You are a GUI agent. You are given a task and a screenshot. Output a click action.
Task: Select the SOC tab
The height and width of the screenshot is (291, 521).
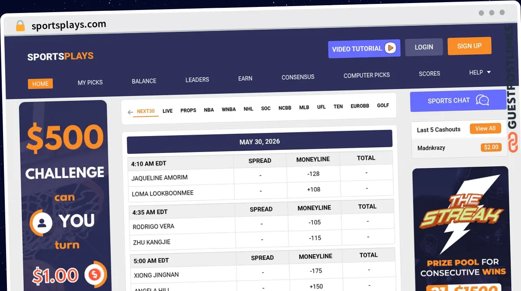(x=266, y=109)
